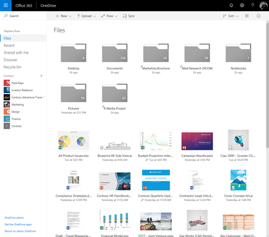Open the Contoso site icon

(x=7, y=126)
